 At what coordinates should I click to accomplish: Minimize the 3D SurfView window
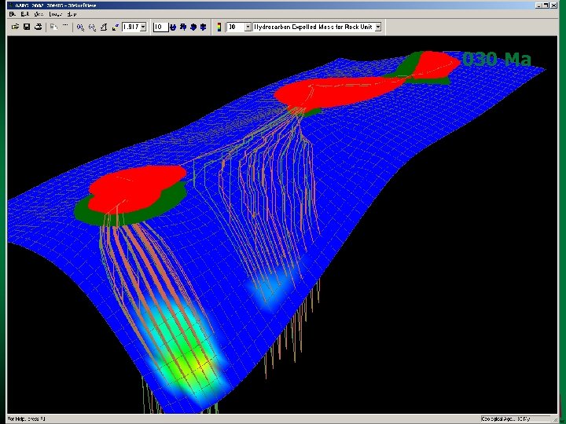point(539,5)
